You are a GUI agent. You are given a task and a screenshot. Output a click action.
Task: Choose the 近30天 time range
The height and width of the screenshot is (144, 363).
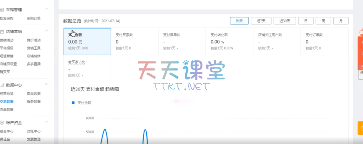(x=285, y=21)
